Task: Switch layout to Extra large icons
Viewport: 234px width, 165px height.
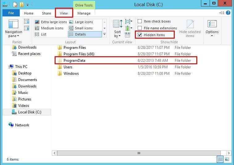Action: tap(51, 22)
